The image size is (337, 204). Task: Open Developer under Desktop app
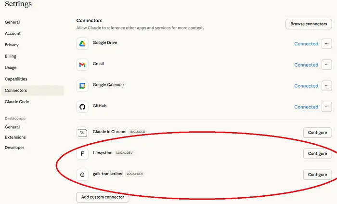tap(14, 148)
